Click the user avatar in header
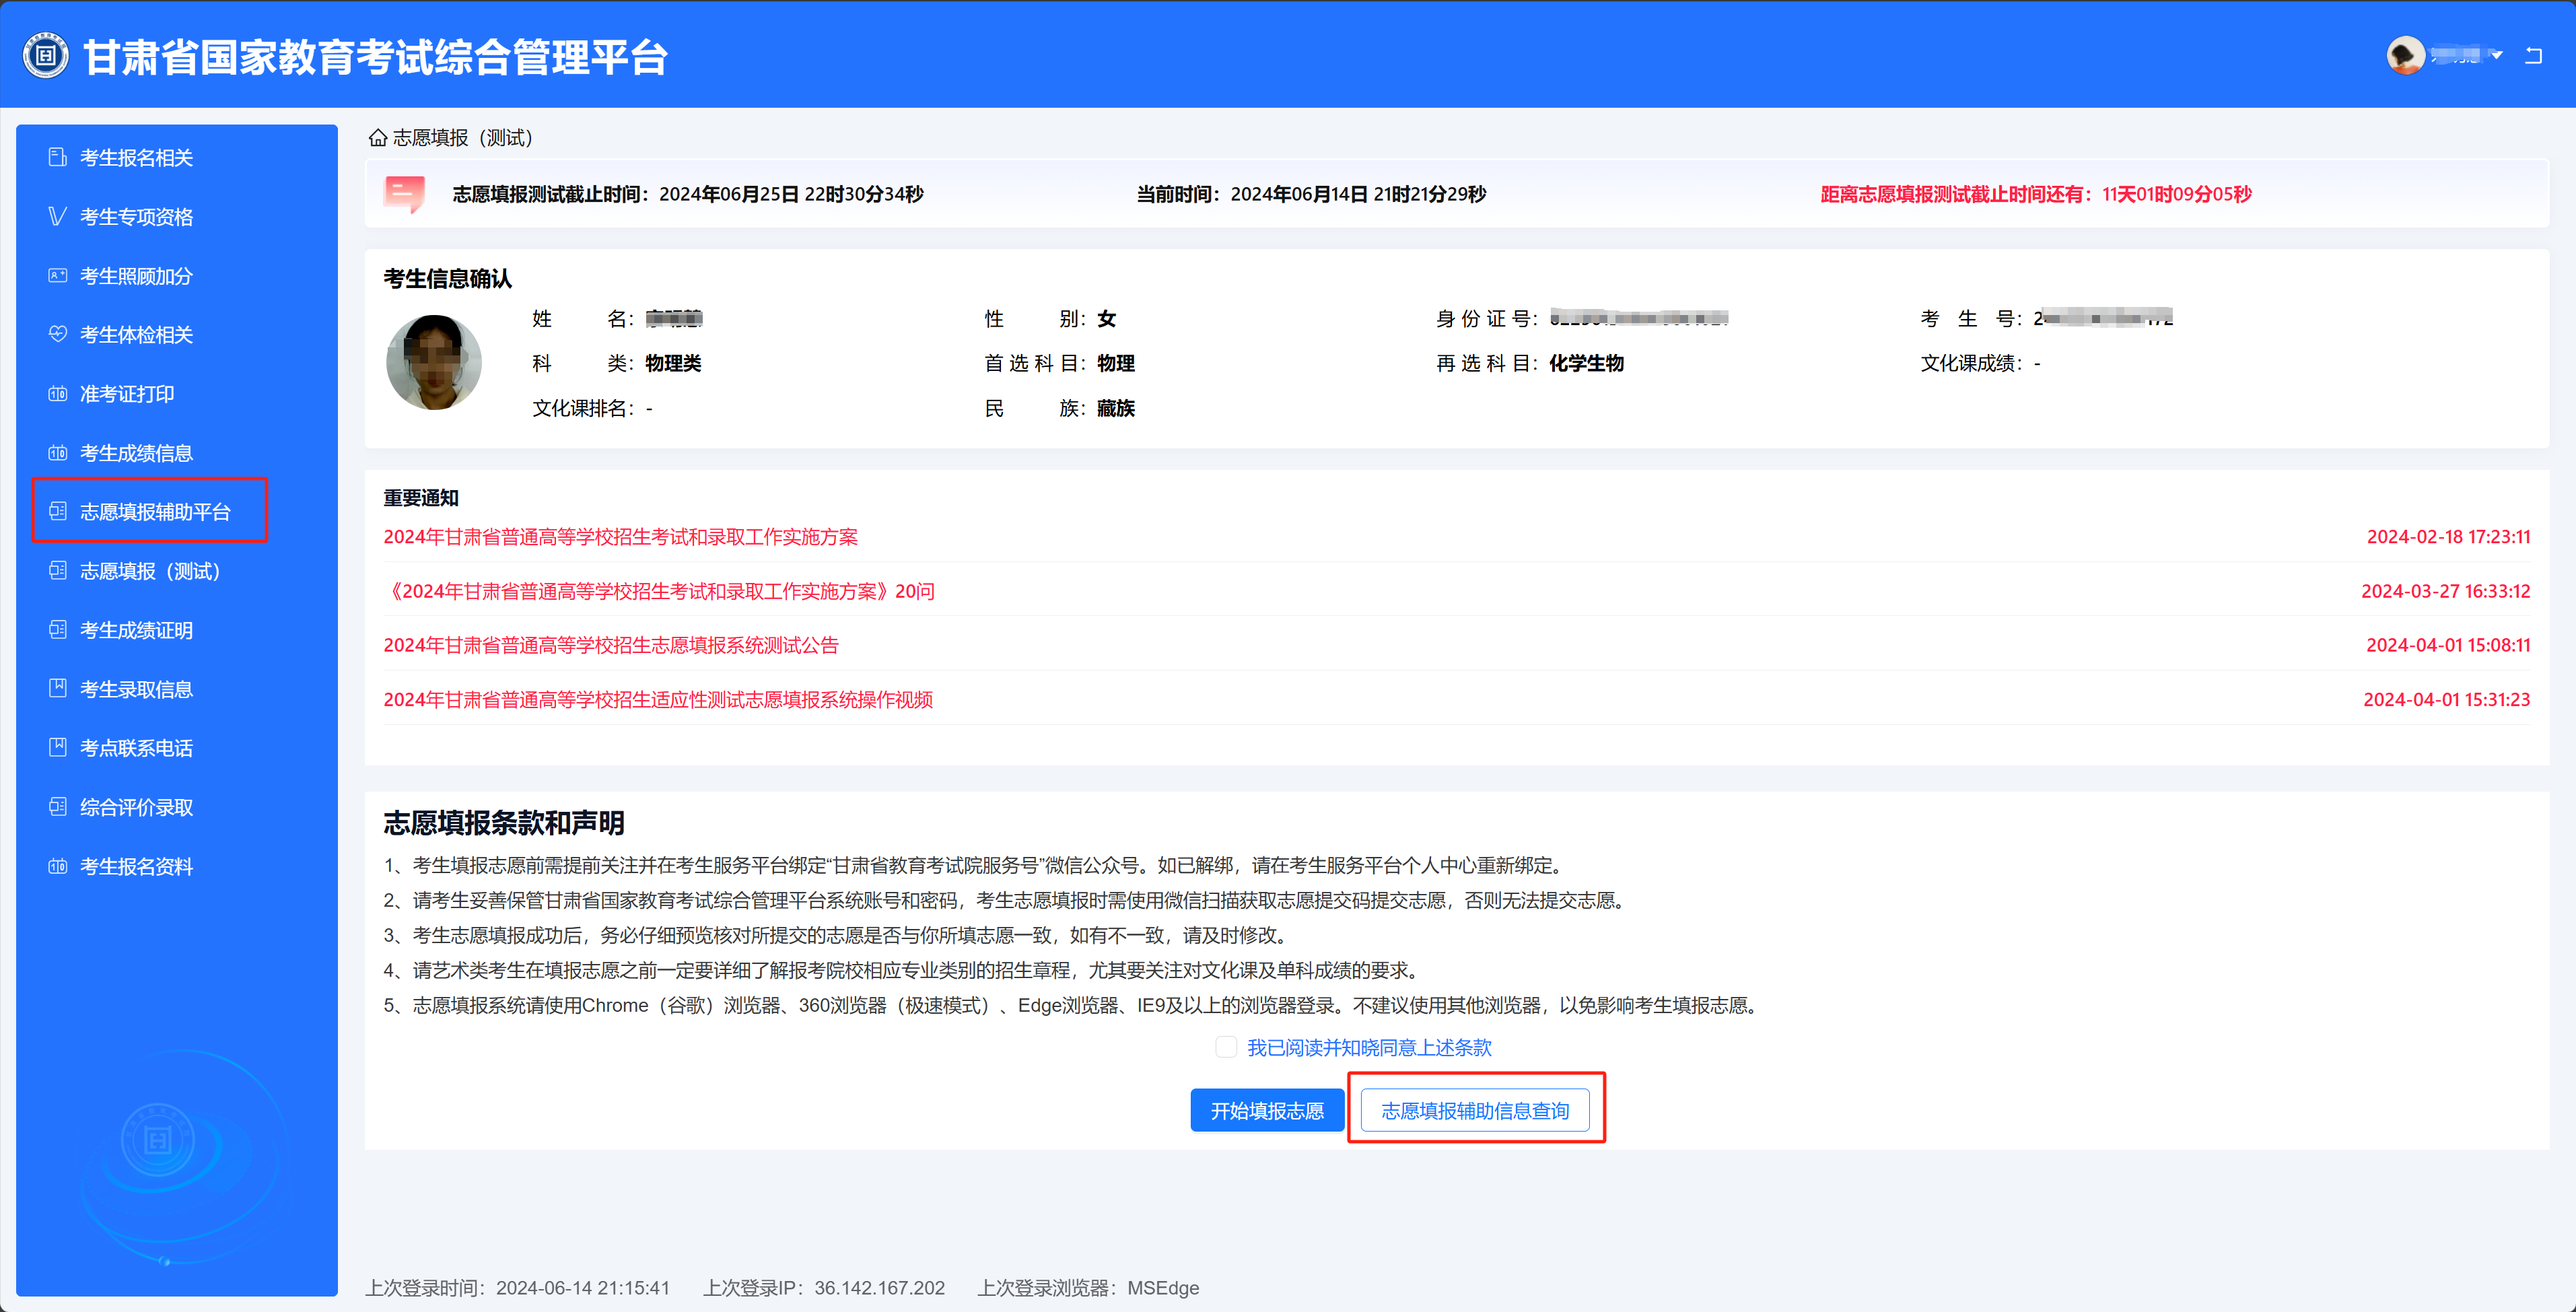Image resolution: width=2576 pixels, height=1312 pixels. tap(2405, 55)
